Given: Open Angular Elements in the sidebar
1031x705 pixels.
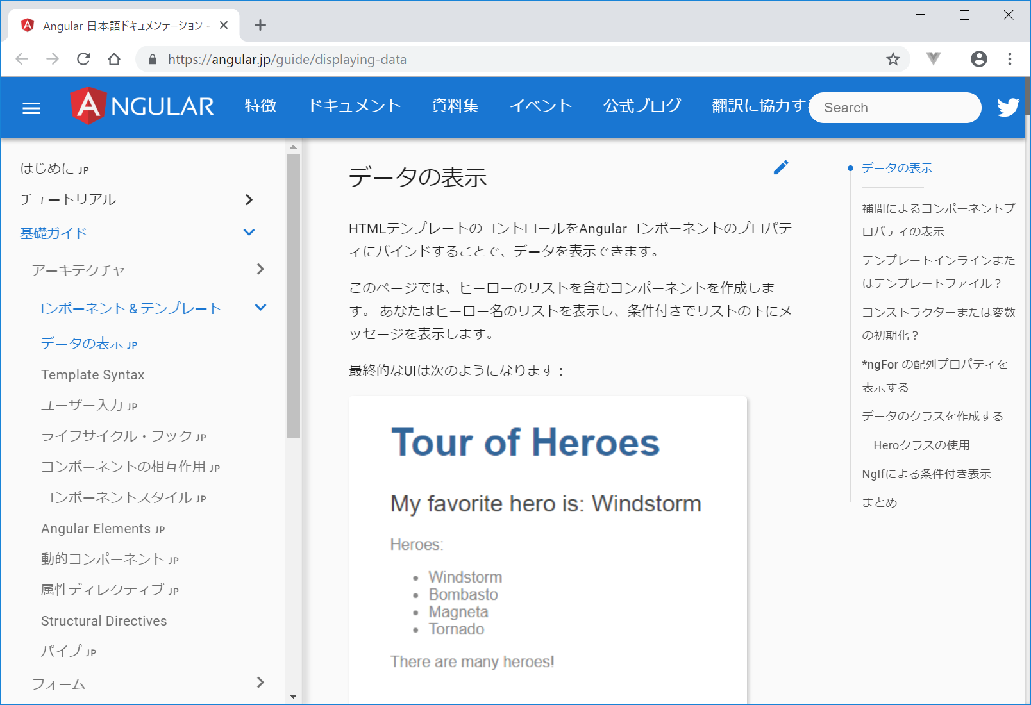Looking at the screenshot, I should pos(103,529).
